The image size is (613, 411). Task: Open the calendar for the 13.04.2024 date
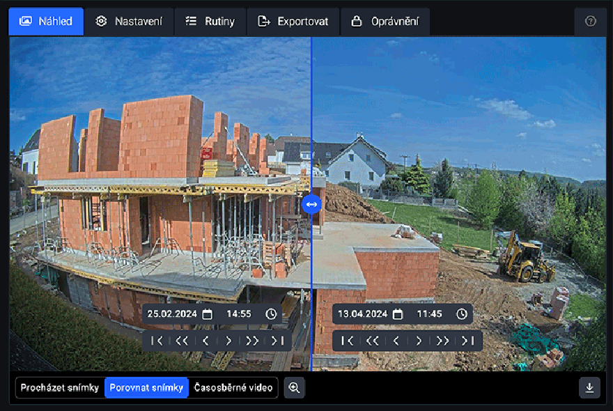[x=398, y=314]
